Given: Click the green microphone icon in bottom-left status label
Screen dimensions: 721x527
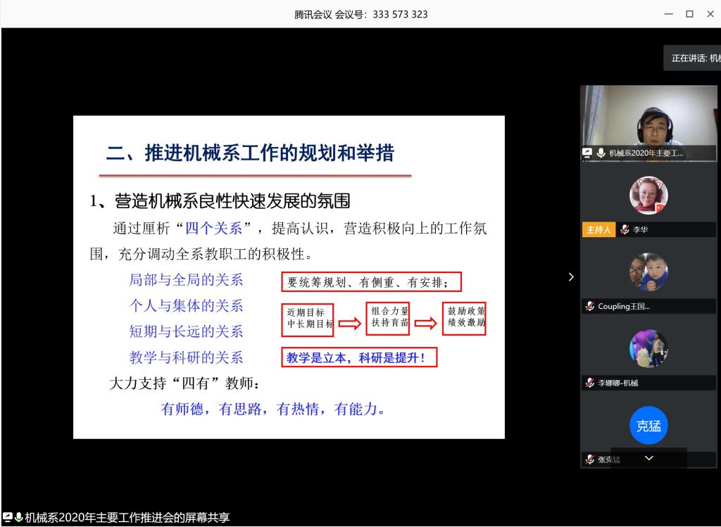Looking at the screenshot, I should tap(18, 519).
